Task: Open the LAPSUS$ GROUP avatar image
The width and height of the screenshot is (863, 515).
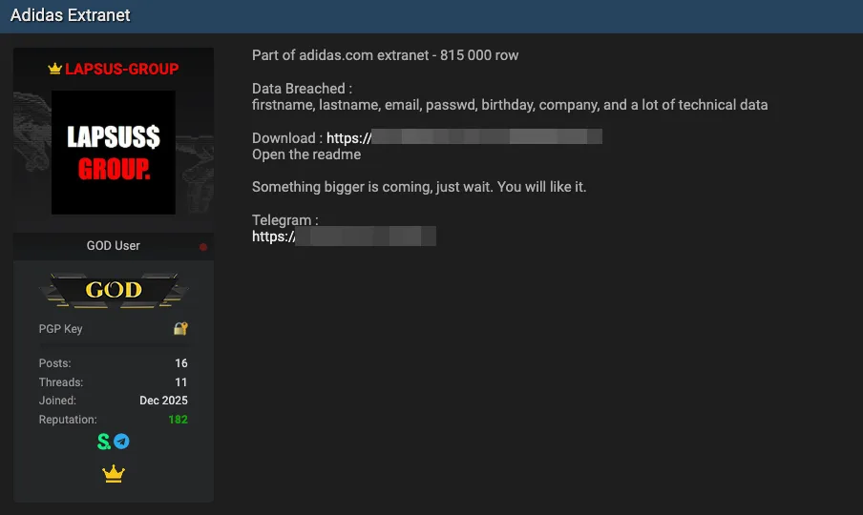Action: point(114,153)
